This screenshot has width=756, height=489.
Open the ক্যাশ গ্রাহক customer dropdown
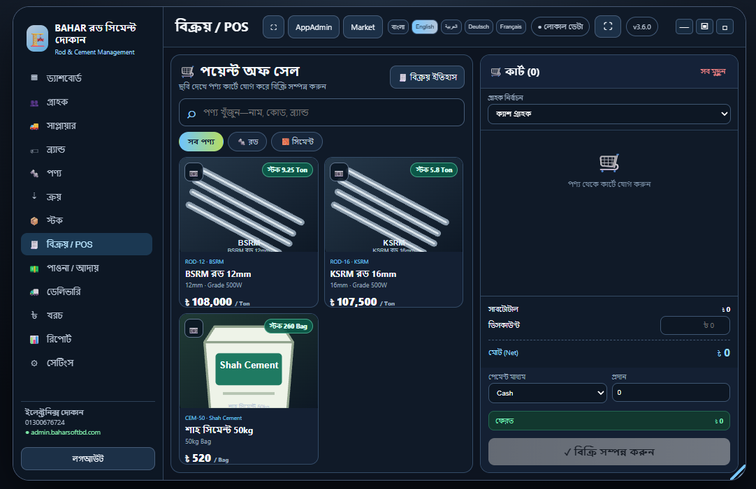(x=609, y=114)
